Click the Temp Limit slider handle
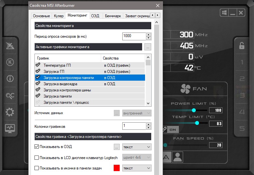 197,123
